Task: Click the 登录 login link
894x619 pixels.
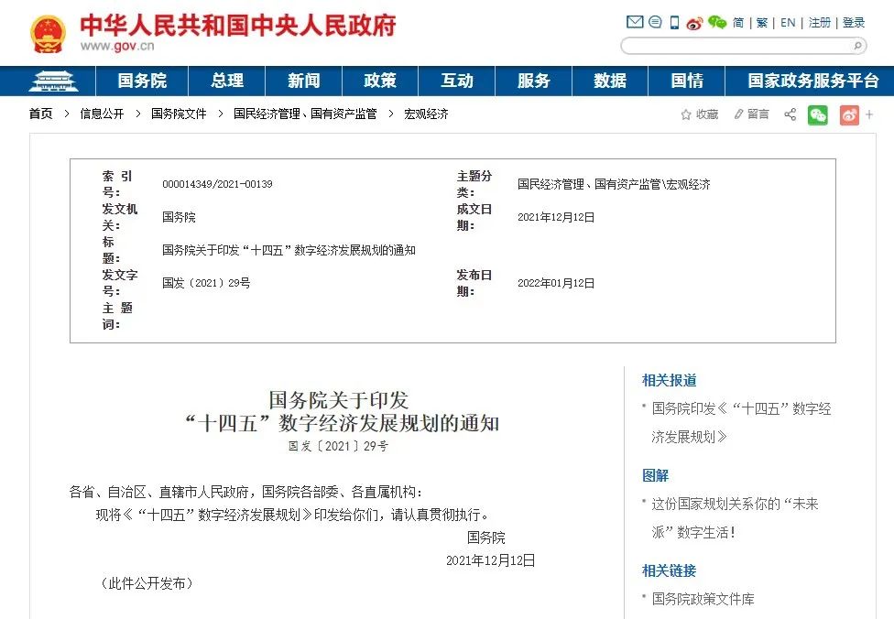Action: click(854, 23)
